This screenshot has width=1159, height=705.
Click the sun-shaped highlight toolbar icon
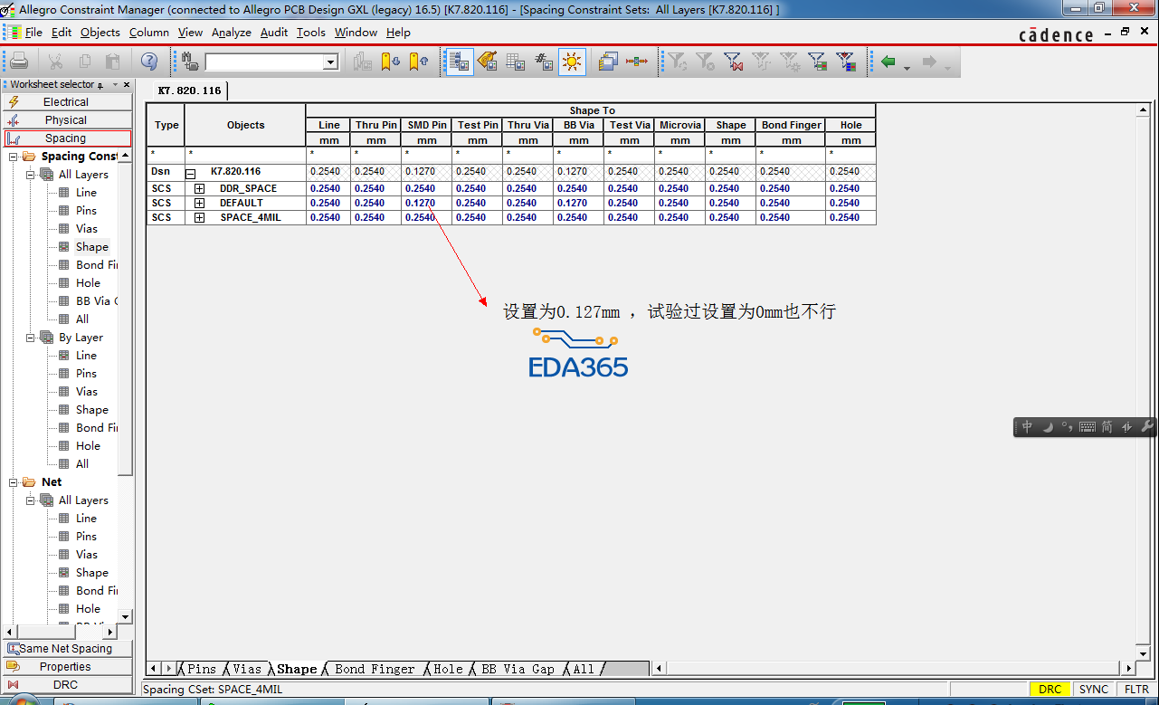572,62
